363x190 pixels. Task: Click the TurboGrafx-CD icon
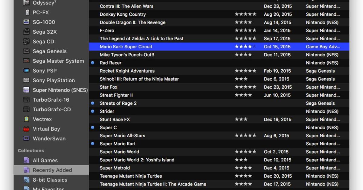point(27,109)
